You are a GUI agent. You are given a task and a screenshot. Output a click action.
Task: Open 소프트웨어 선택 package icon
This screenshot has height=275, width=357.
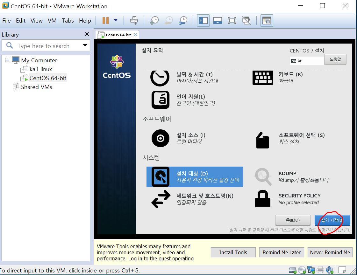pyautogui.click(x=262, y=140)
